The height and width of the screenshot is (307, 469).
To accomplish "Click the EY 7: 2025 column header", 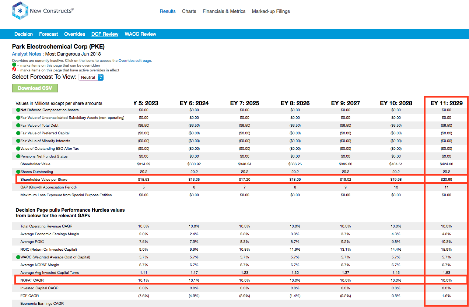I will (x=245, y=103).
